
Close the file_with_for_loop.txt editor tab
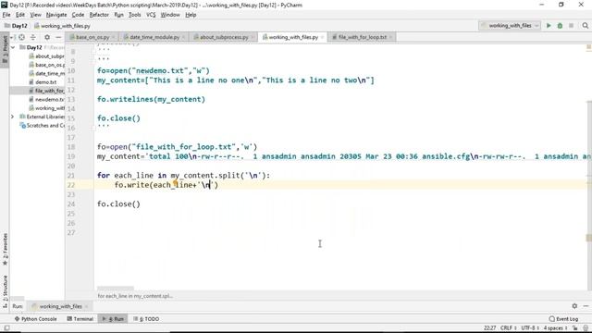pos(390,37)
